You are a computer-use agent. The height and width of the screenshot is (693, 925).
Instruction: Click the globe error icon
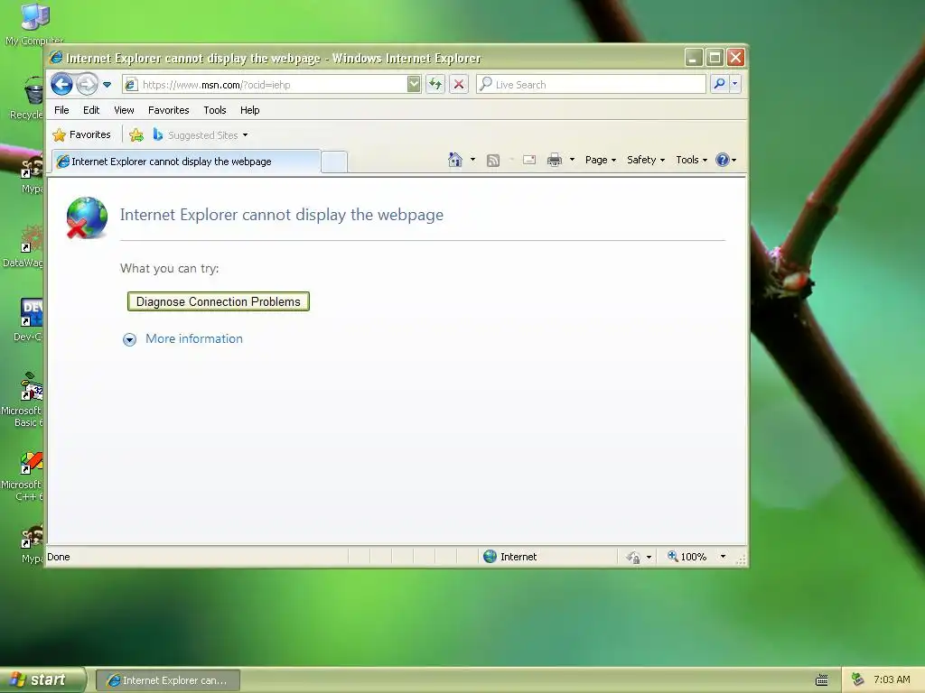tap(87, 217)
